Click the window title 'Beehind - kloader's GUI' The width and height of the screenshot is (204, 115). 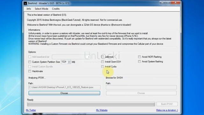point(49,3)
